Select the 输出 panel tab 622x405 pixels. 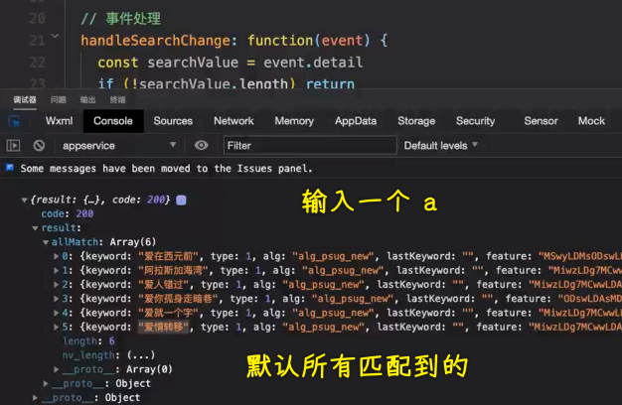coord(87,100)
